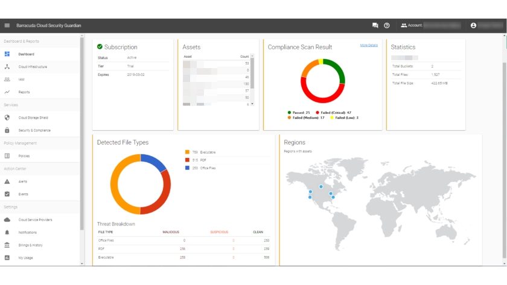This screenshot has width=507, height=285.
Task: Click the sidebar scroll down arrow
Action: point(82,264)
